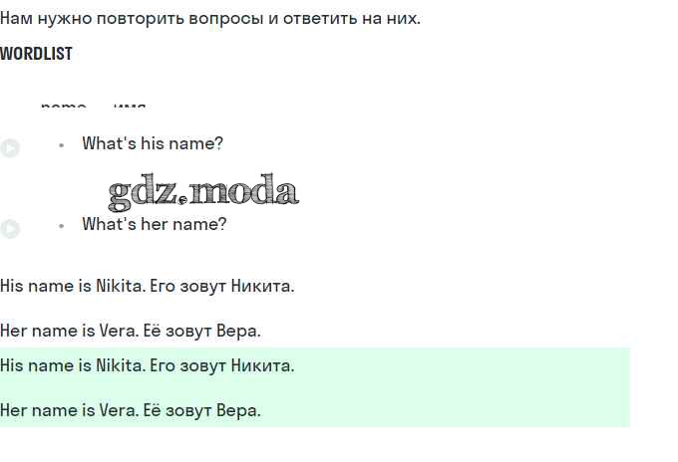Click the empty right side of the green answer block

[x=499, y=388]
